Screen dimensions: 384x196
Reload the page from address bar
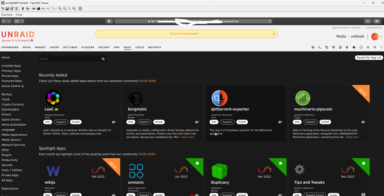pyautogui.click(x=270, y=21)
